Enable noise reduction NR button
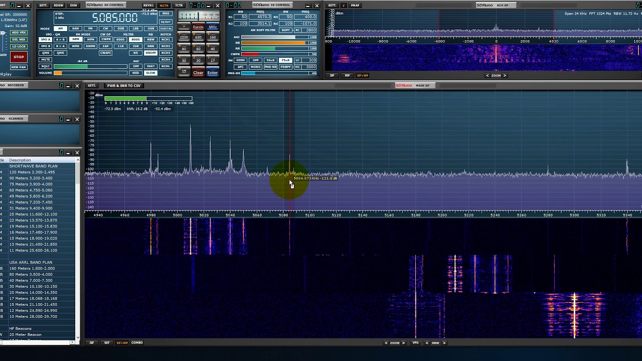 135,53
